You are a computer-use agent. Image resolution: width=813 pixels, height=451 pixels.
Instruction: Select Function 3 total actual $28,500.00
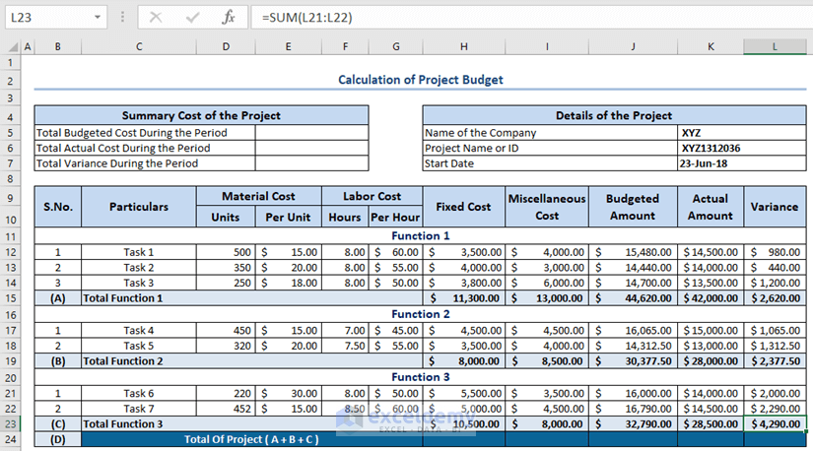(711, 424)
